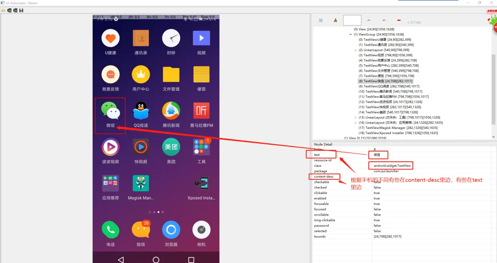Tap the 快视频 app icon

141,147
